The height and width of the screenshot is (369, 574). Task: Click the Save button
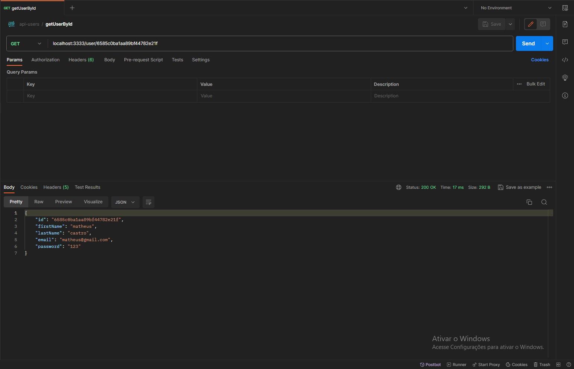click(492, 24)
